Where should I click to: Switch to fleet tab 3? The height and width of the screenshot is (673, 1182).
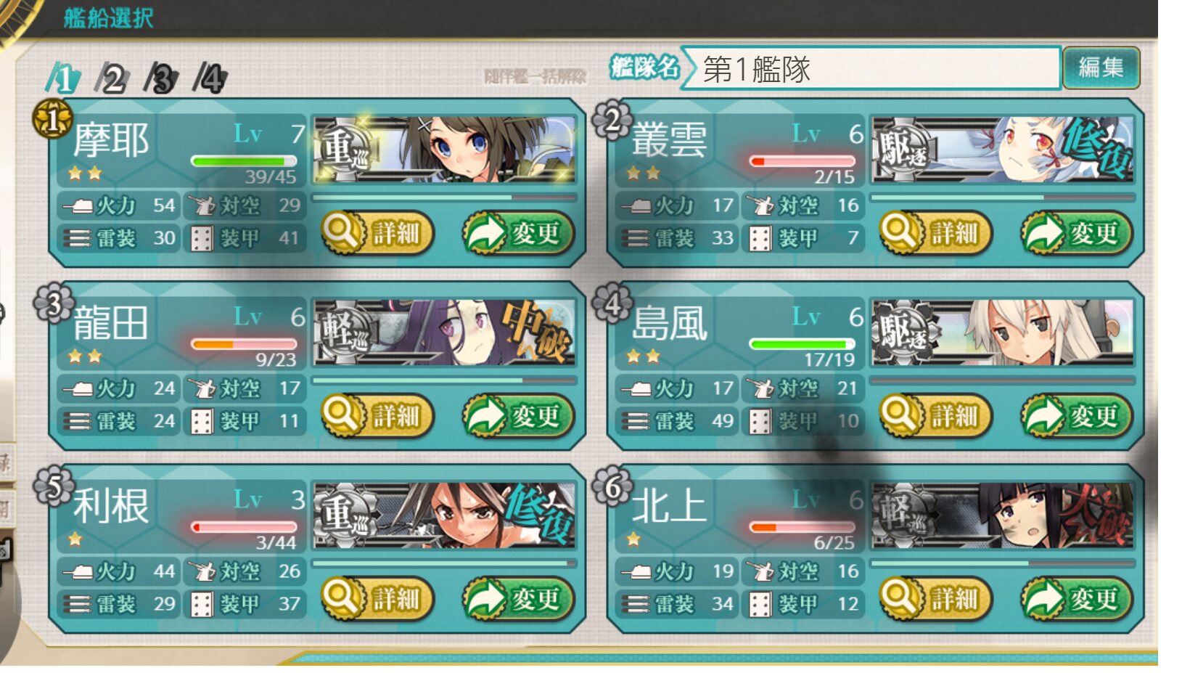pyautogui.click(x=161, y=78)
